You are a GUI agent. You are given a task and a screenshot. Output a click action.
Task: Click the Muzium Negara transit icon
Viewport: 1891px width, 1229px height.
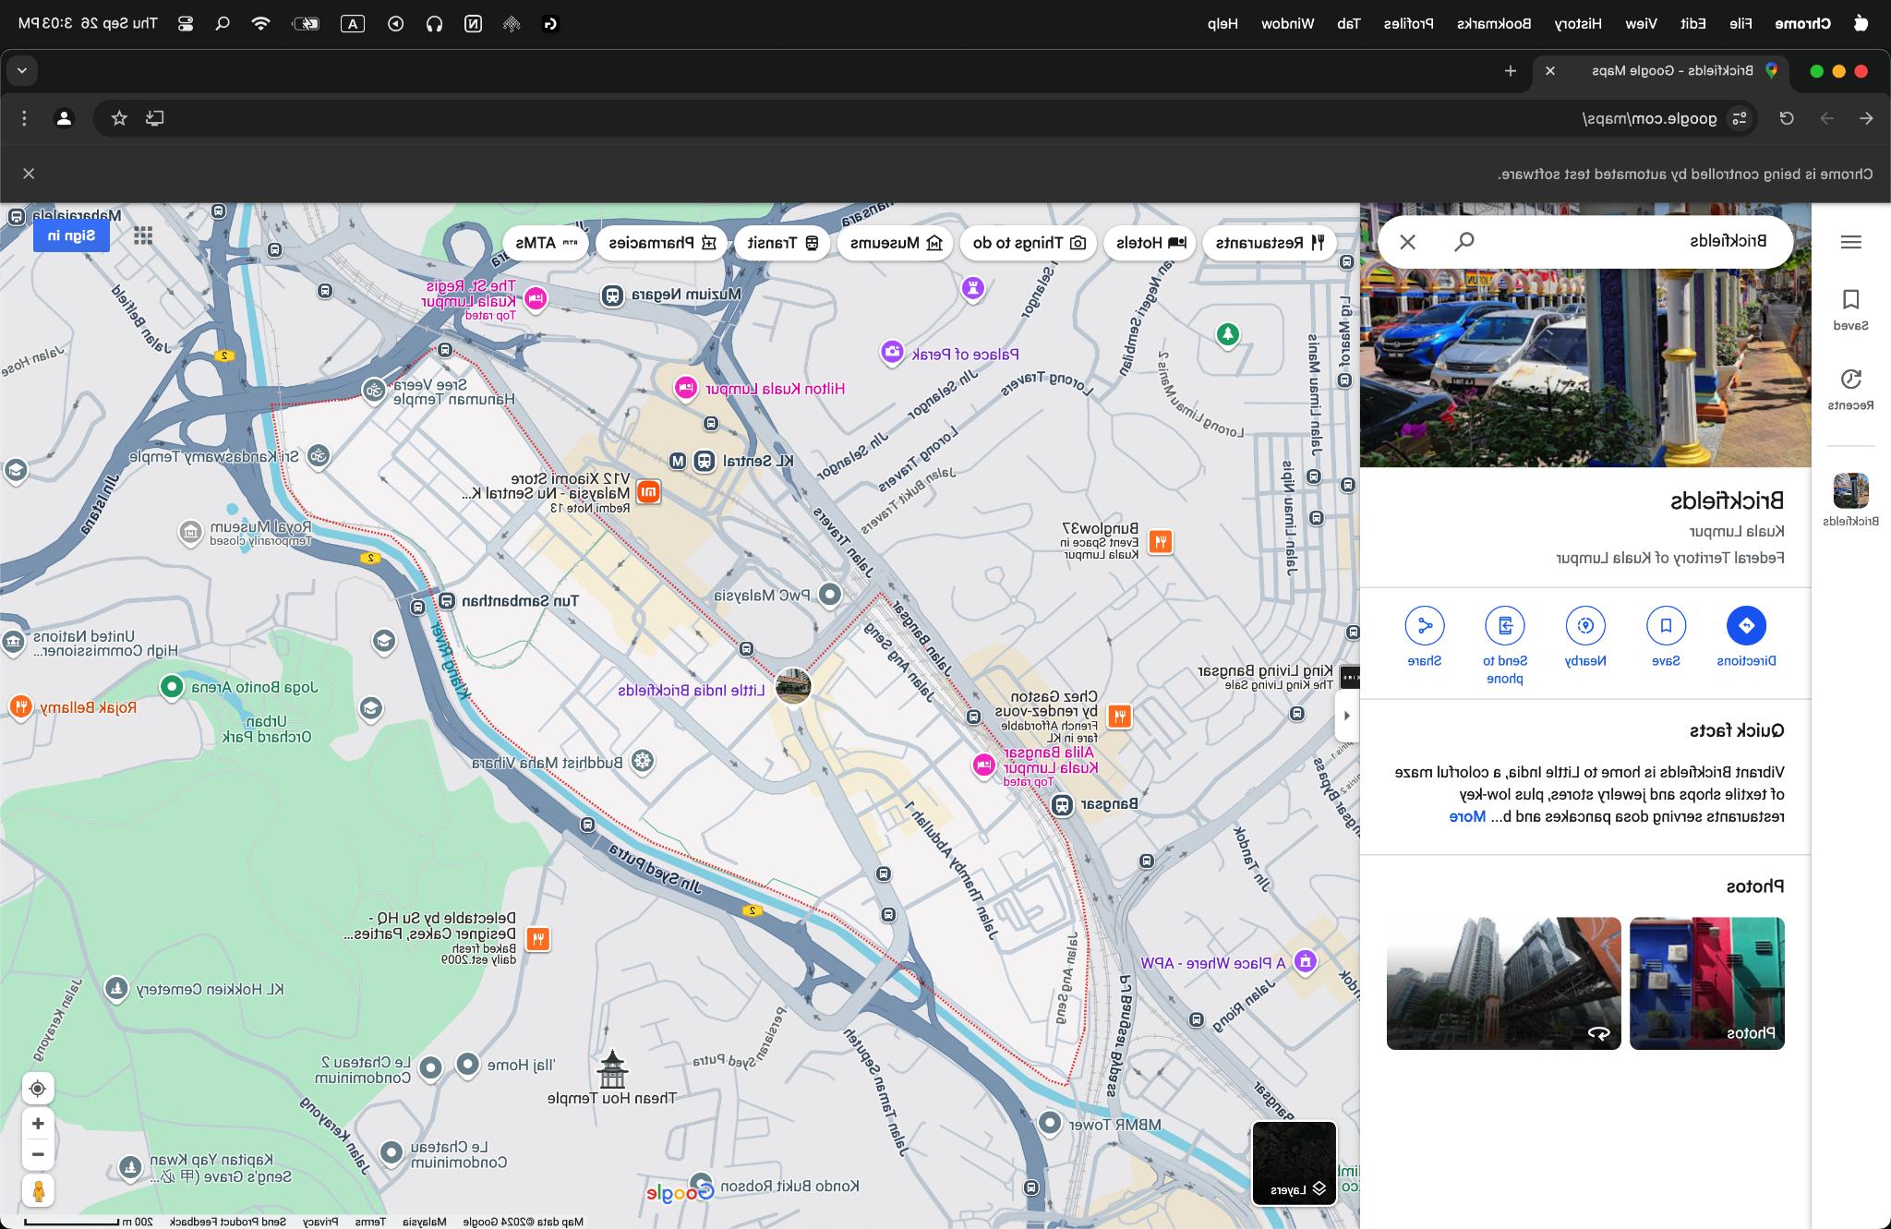(612, 295)
